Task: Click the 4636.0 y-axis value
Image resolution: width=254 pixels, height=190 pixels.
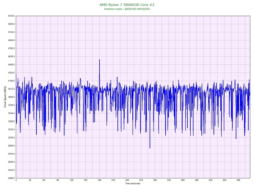Action: pos(11,57)
